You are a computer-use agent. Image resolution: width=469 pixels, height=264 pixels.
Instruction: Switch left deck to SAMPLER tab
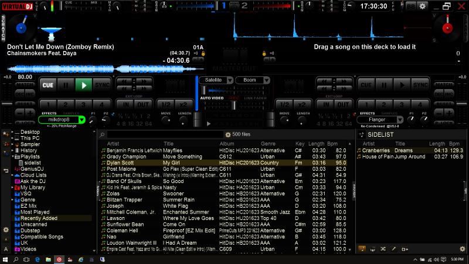click(x=71, y=113)
